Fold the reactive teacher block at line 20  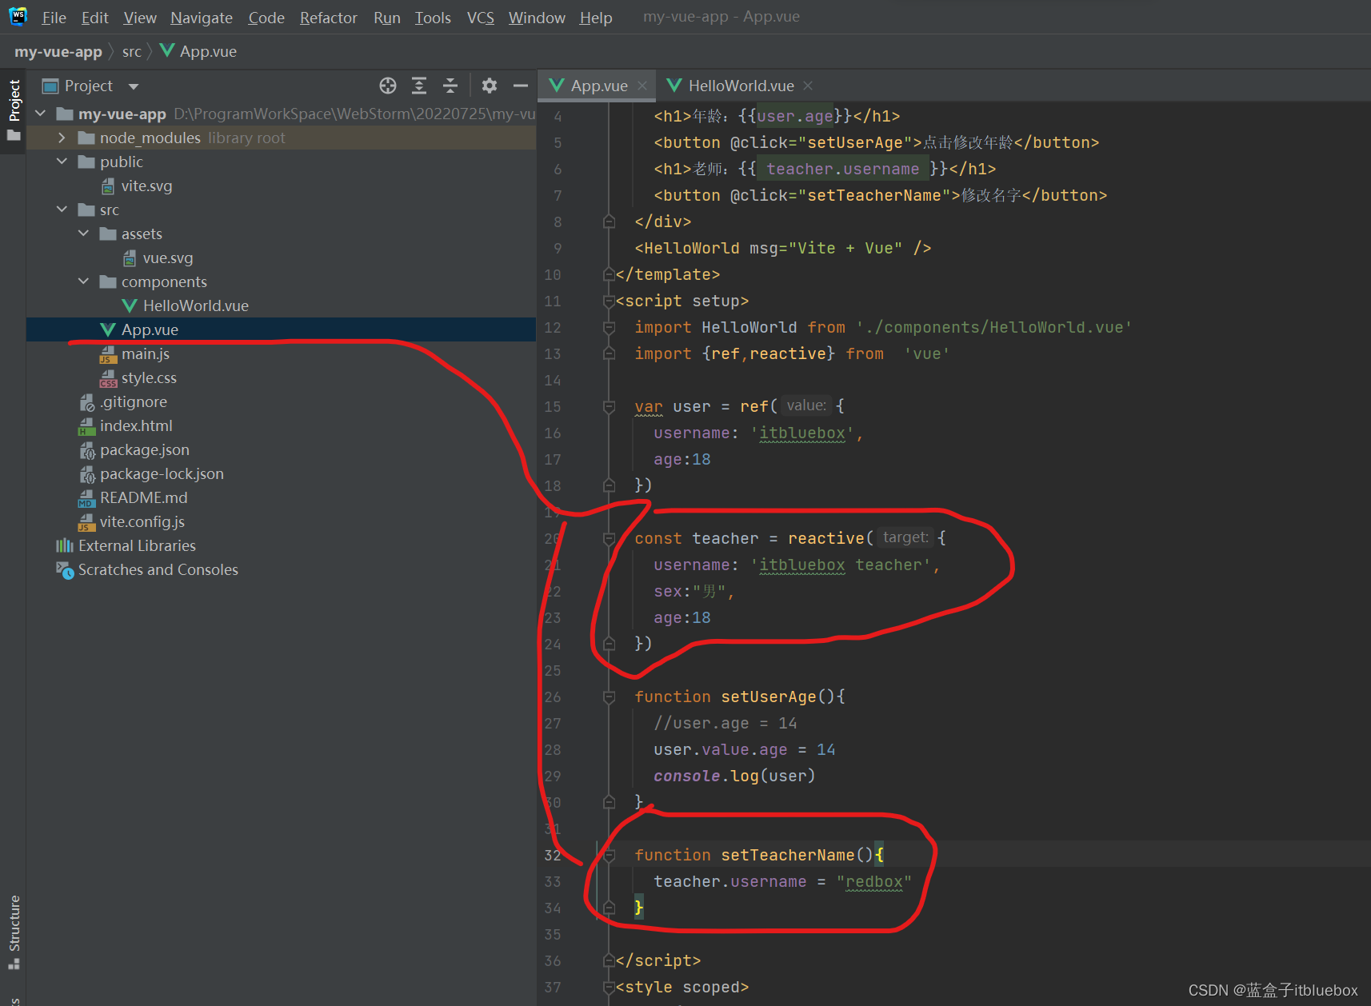[609, 538]
